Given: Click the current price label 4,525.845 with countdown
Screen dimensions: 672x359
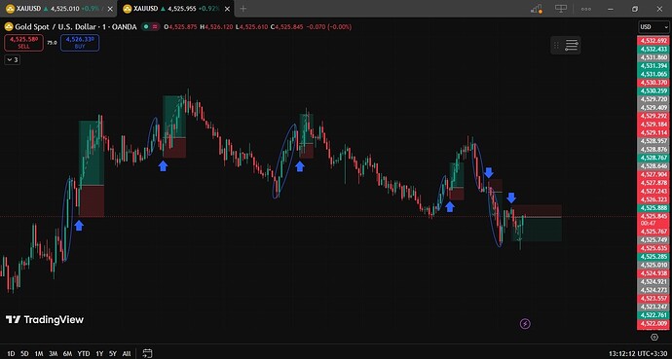Looking at the screenshot, I should pos(653,220).
